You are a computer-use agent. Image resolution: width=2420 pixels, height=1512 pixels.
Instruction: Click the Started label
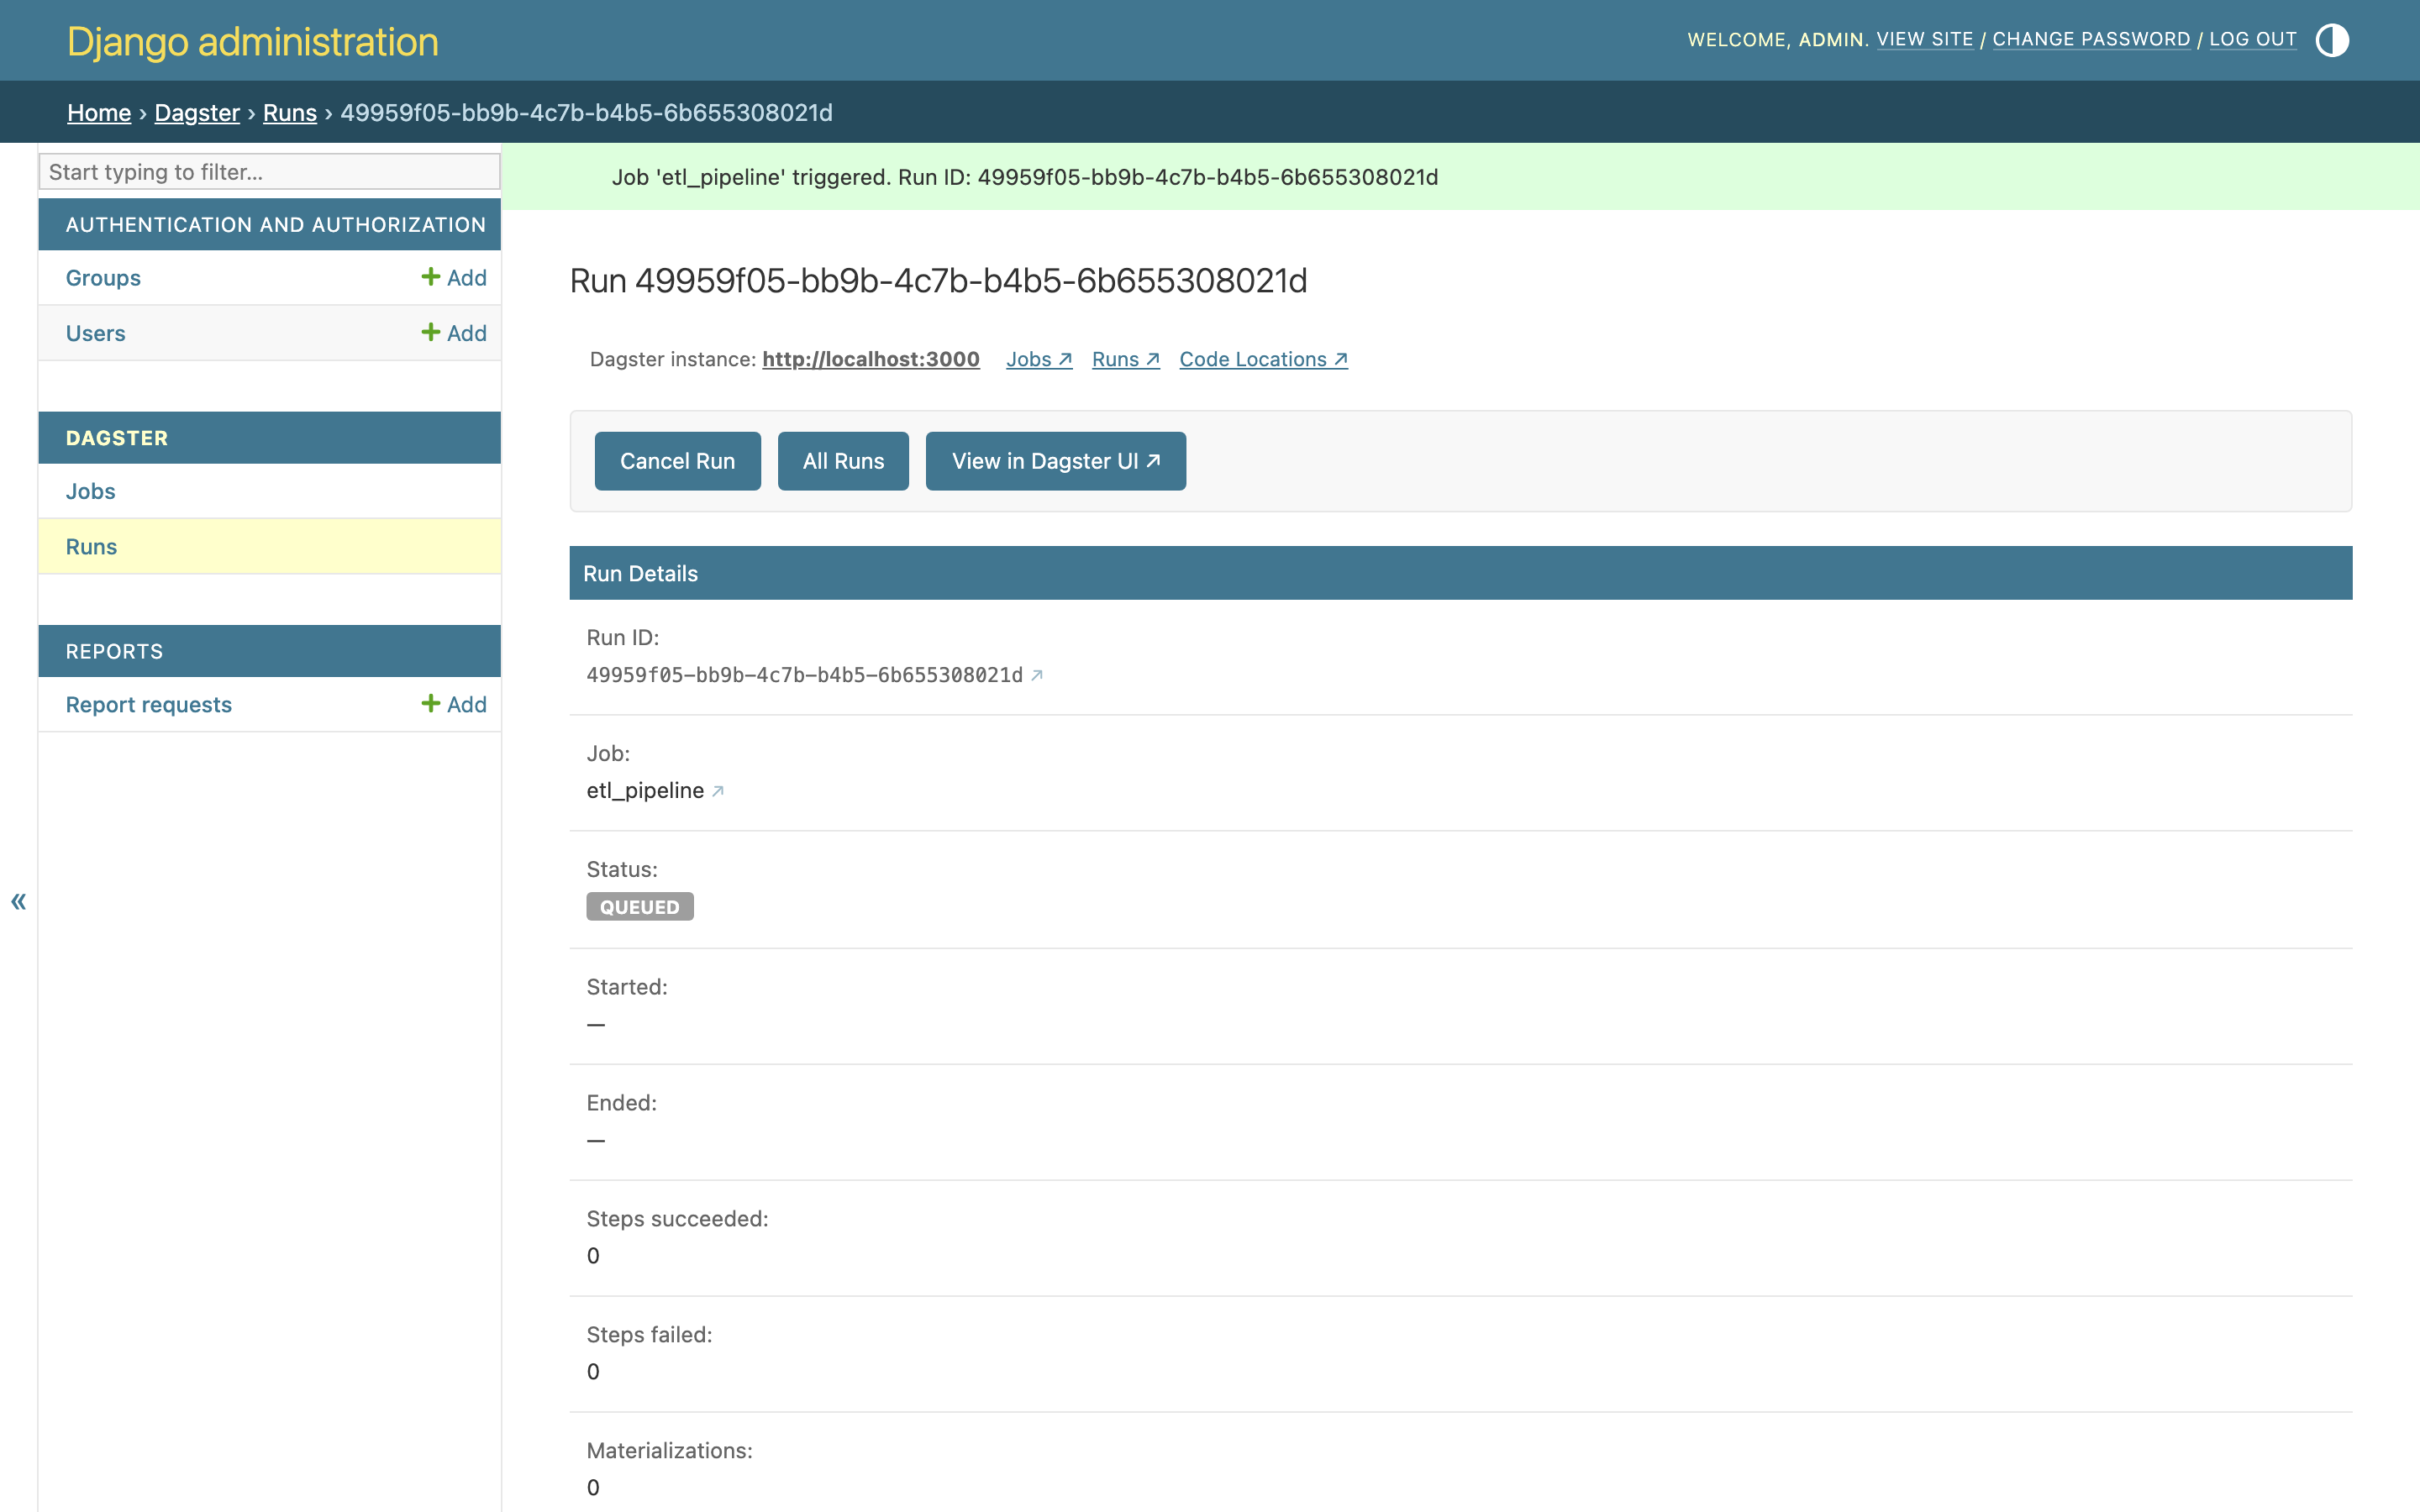coord(627,987)
